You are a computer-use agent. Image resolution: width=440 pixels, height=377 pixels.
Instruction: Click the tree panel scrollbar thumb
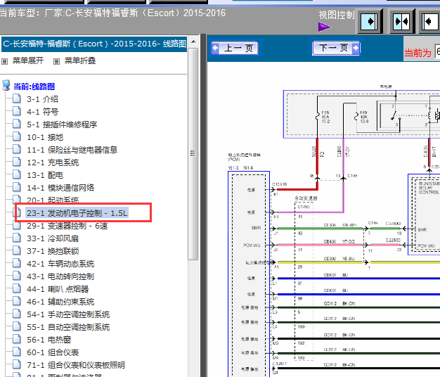coord(193,153)
